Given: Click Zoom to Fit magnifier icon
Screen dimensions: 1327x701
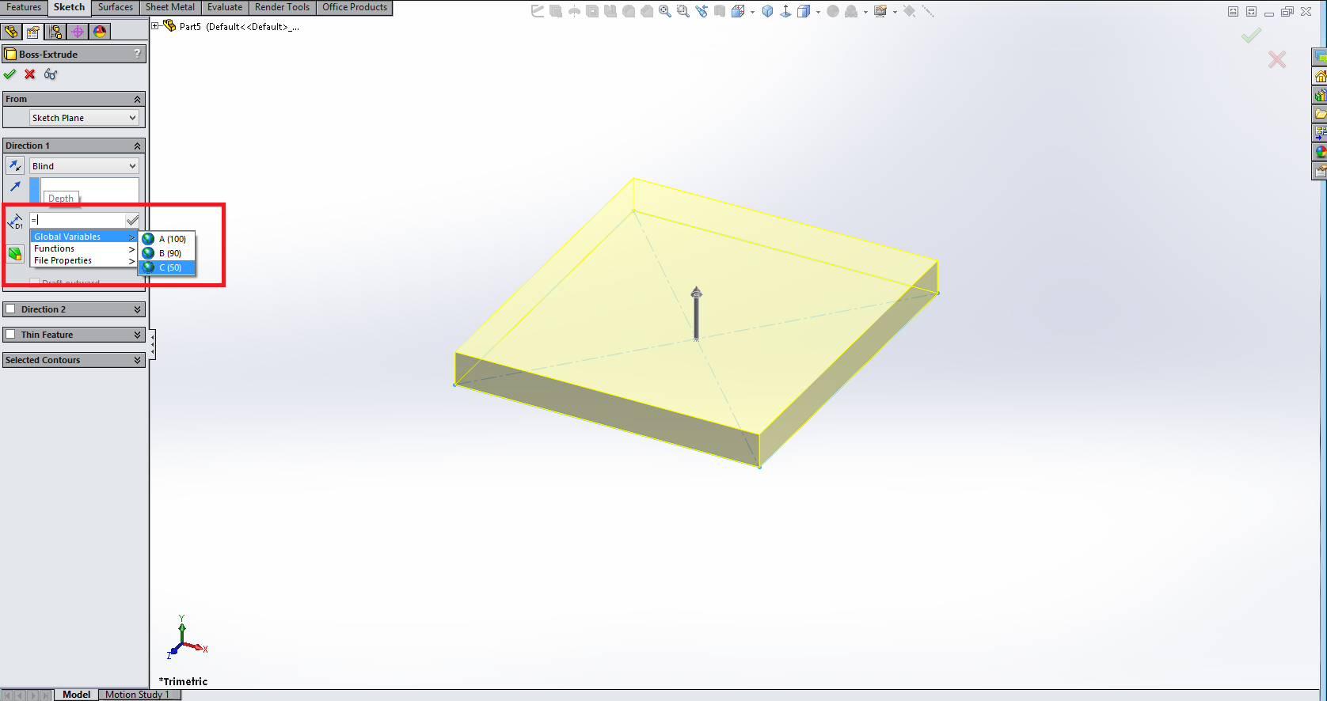Looking at the screenshot, I should [665, 11].
